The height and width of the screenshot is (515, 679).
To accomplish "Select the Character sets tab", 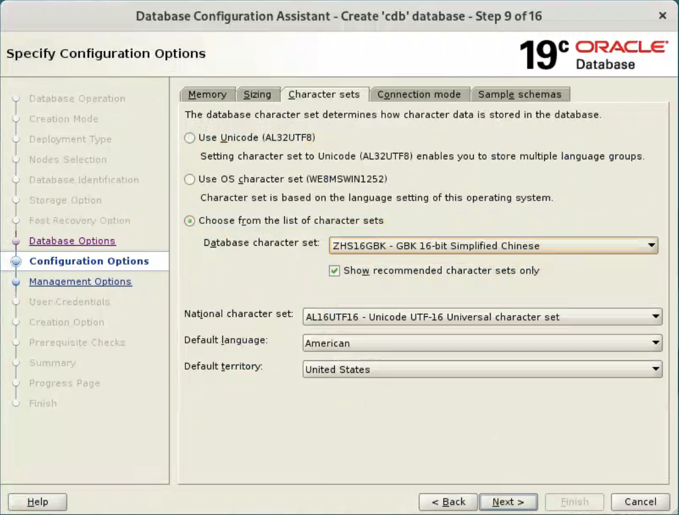I will (324, 94).
